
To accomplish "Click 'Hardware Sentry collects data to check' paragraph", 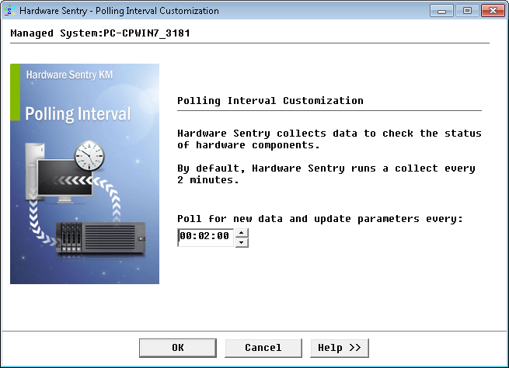I will tap(329, 139).
